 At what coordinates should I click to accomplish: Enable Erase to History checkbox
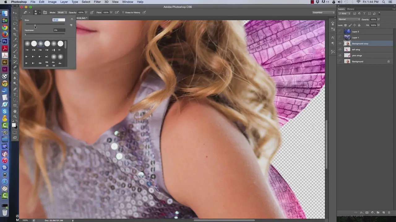[123, 13]
